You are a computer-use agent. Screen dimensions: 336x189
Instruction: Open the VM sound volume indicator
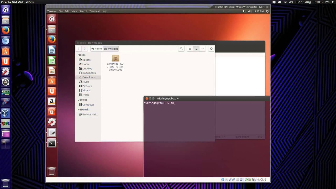click(249, 11)
